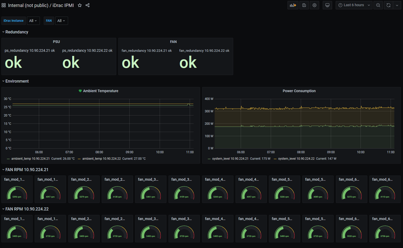The image size is (403, 248).
Task: Open the Ambient Temperature panel title menu
Action: [100, 91]
